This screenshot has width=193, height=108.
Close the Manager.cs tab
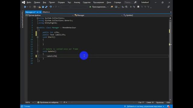(x=40, y=12)
